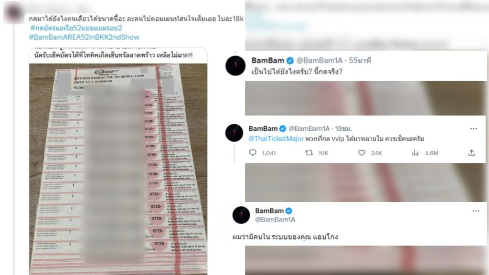Click BamBam avatar on 18-hour tweet
Screen dimensions: 489x275
click(234, 133)
